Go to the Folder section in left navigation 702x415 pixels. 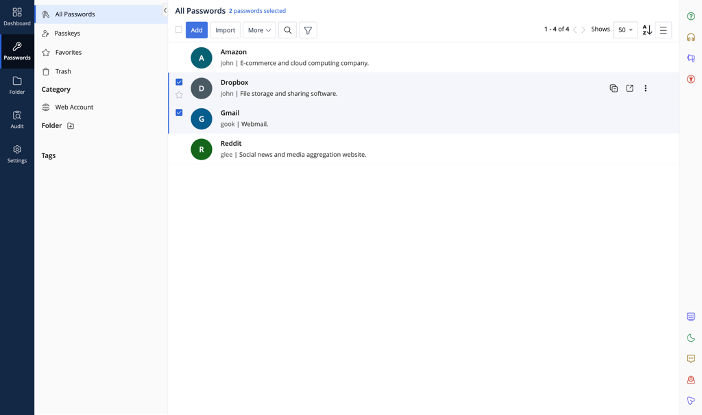click(17, 86)
